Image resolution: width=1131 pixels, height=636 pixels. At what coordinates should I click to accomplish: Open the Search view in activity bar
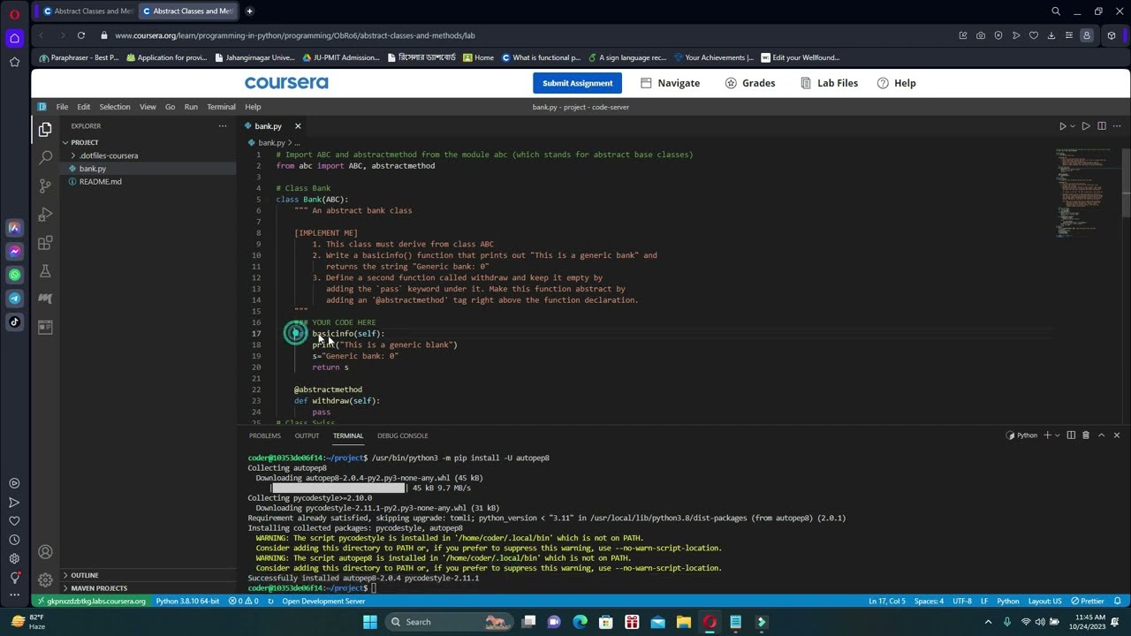[45, 157]
